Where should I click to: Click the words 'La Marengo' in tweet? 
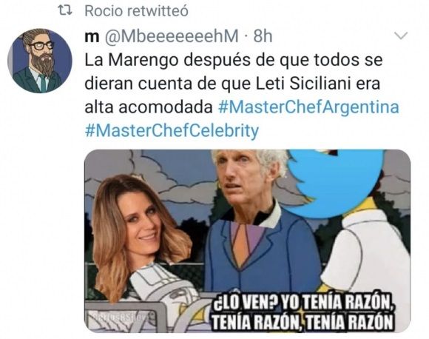pos(132,60)
